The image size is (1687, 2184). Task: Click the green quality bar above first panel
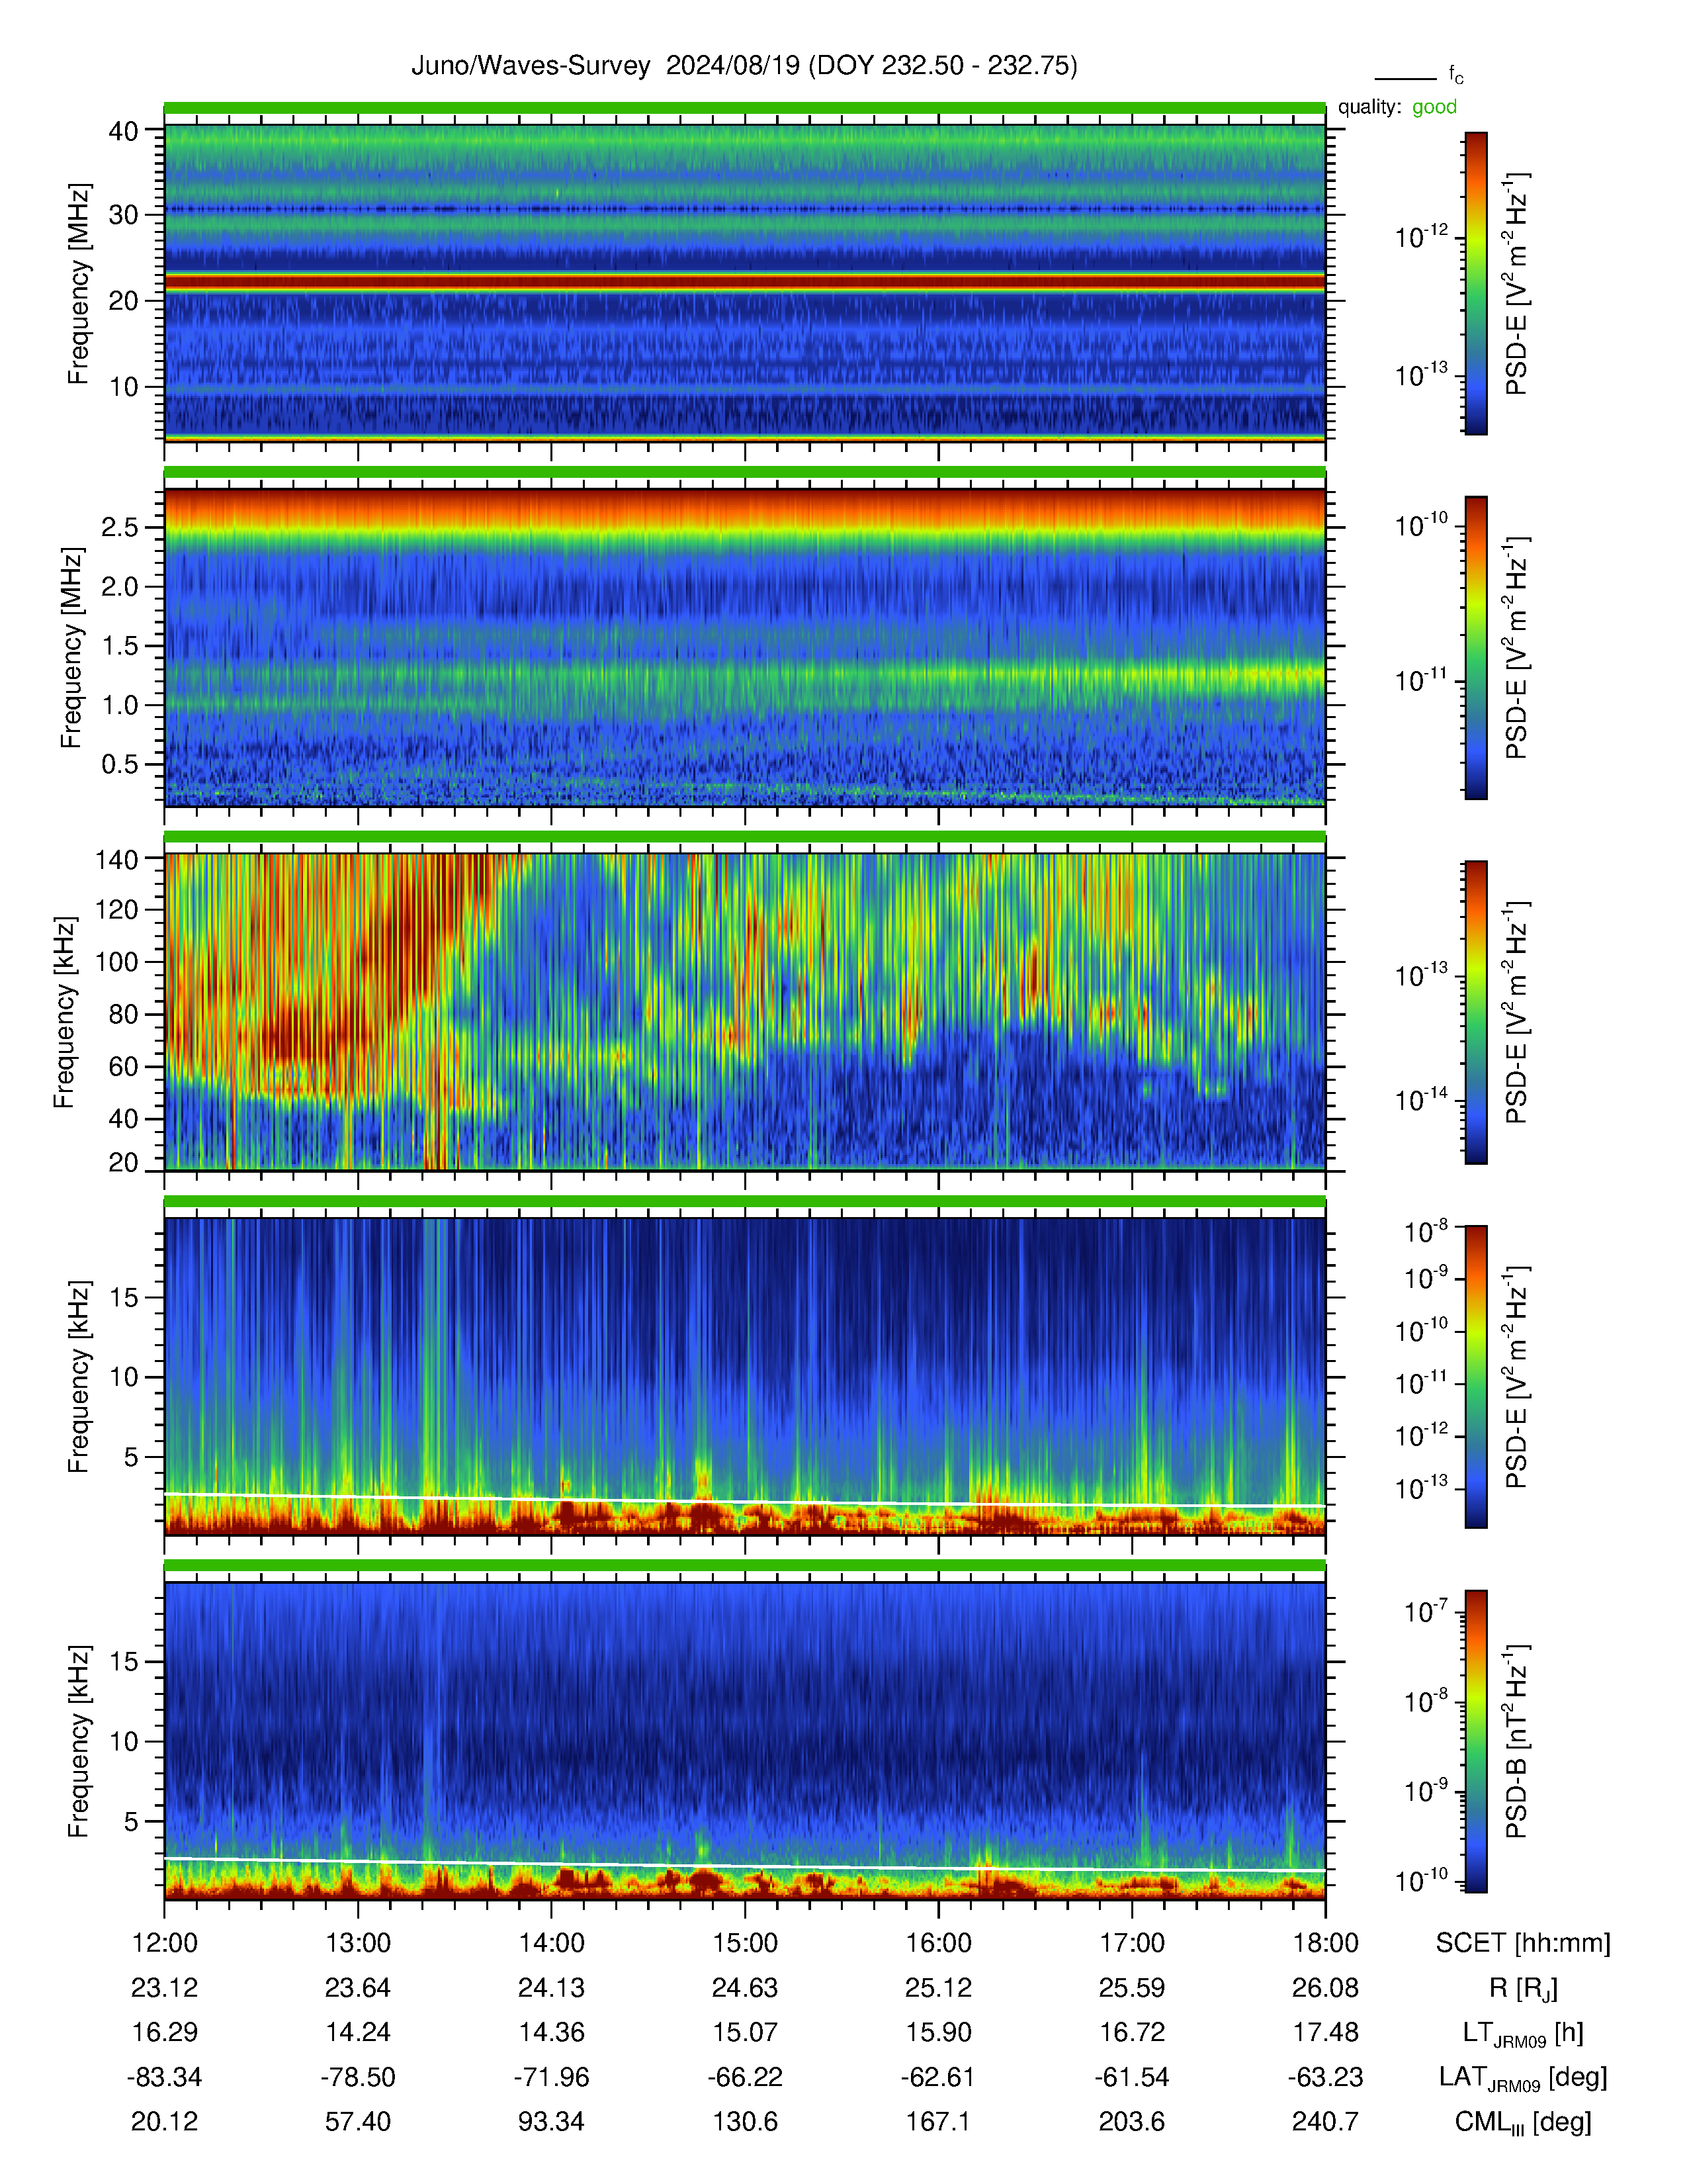(744, 107)
